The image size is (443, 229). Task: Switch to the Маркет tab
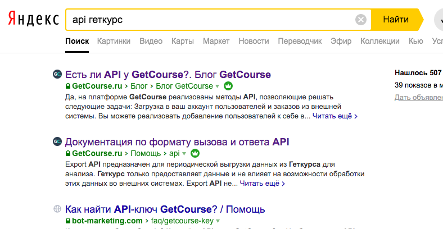coord(216,41)
